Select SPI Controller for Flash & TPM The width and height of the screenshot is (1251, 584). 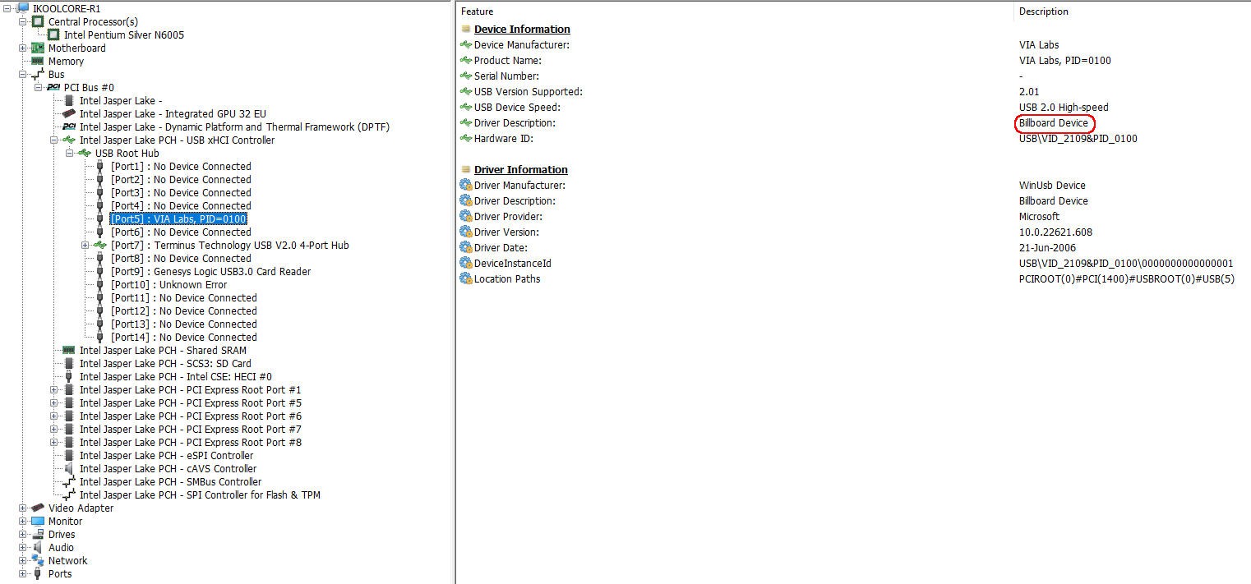pyautogui.click(x=200, y=494)
